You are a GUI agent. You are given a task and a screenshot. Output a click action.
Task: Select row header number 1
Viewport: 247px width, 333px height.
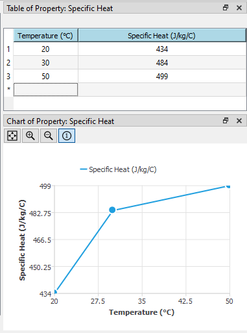coord(8,49)
